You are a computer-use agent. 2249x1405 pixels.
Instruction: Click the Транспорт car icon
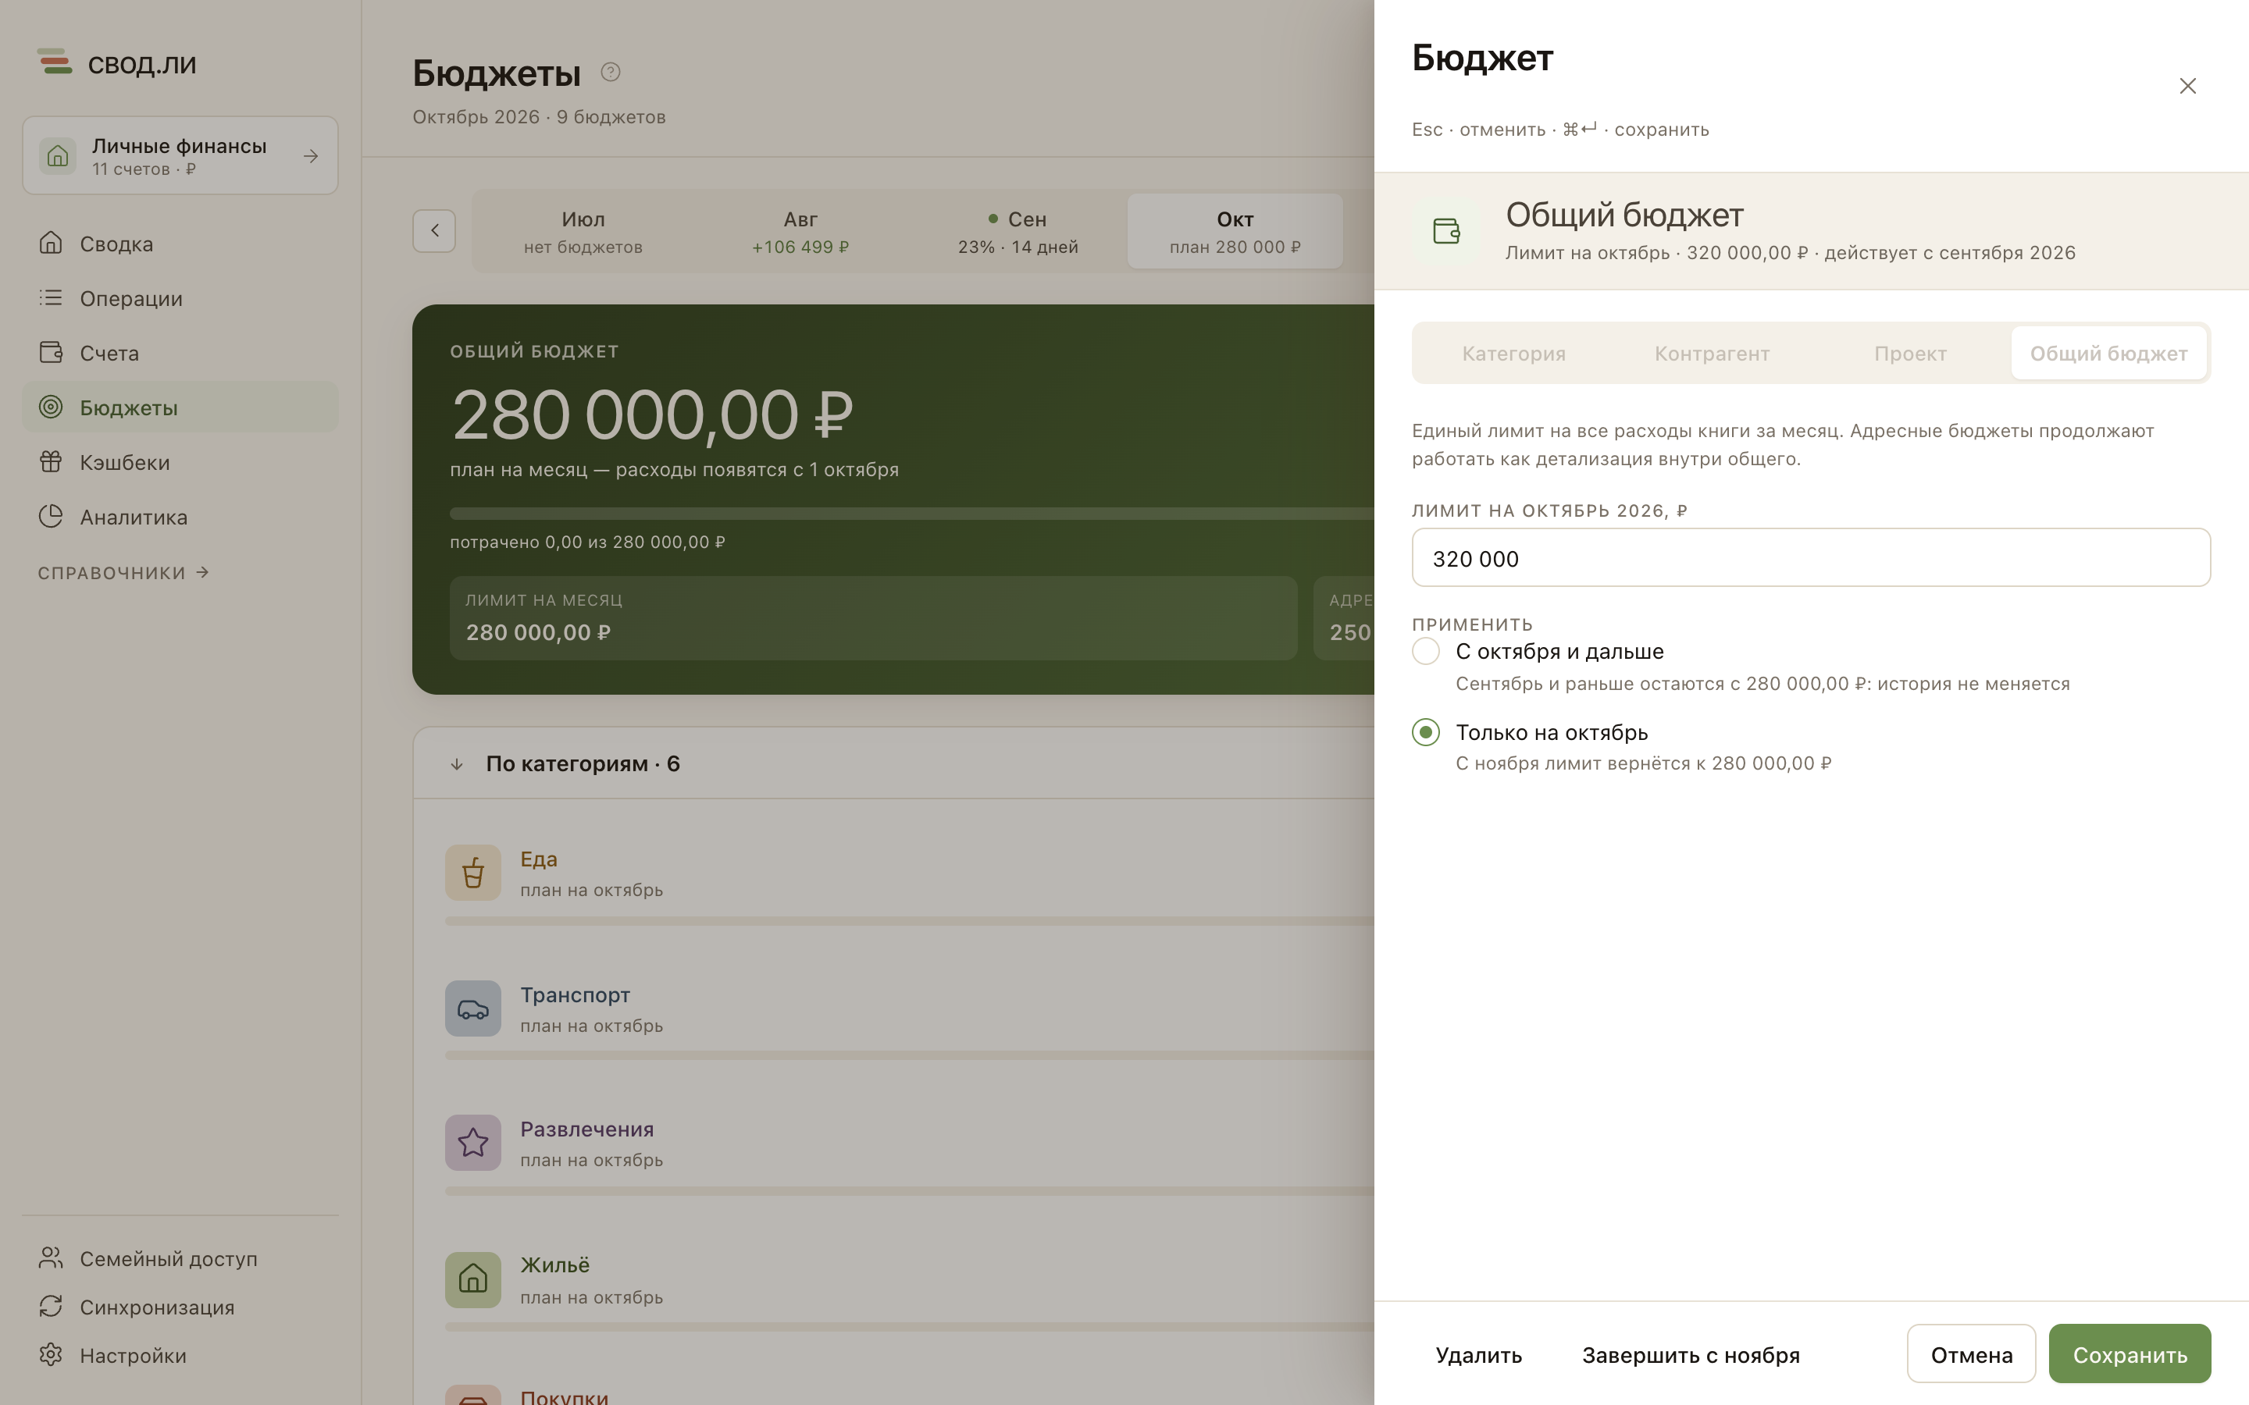point(473,1009)
